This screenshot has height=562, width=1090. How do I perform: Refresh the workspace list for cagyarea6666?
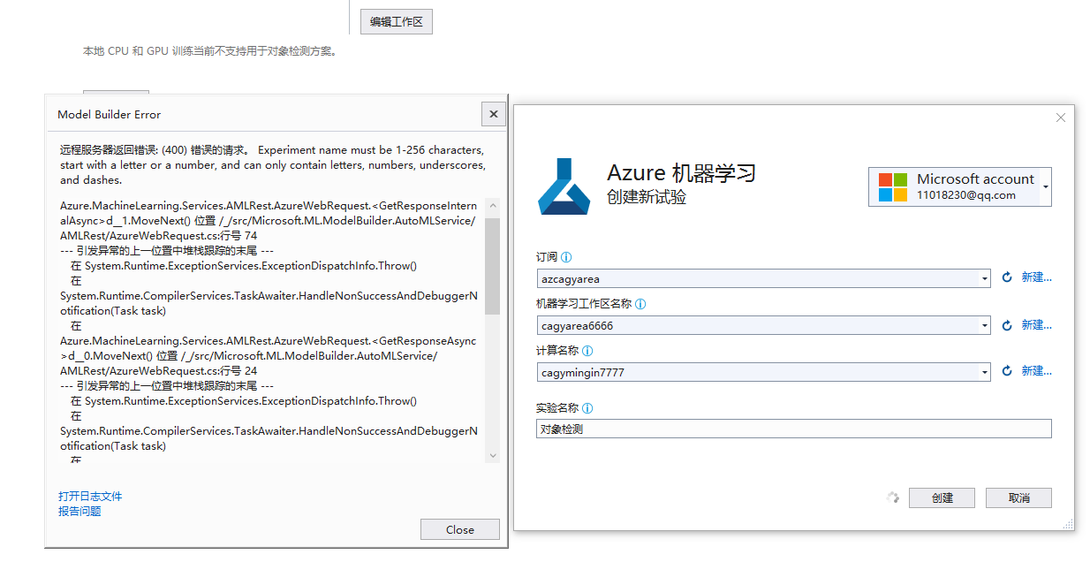coord(1007,325)
